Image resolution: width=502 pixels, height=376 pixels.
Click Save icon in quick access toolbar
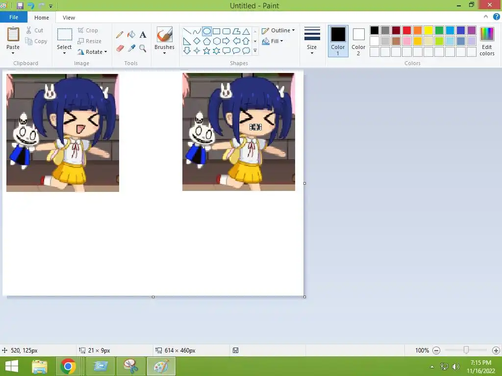[x=20, y=5]
